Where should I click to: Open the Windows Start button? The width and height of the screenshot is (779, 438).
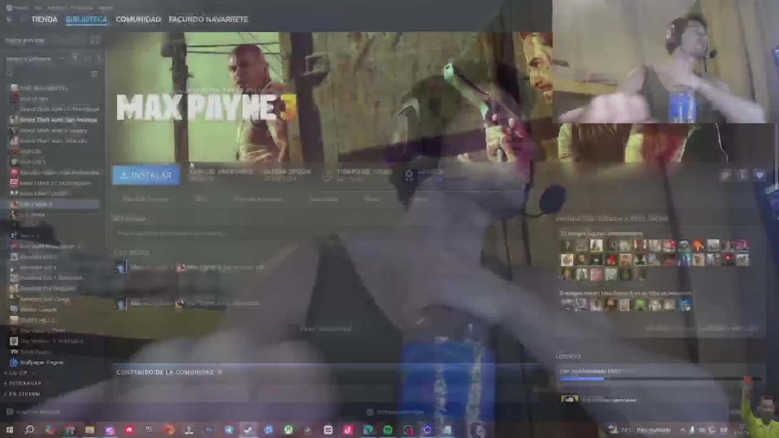9,430
